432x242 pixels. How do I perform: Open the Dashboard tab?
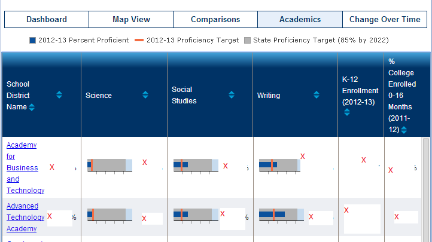coord(47,19)
